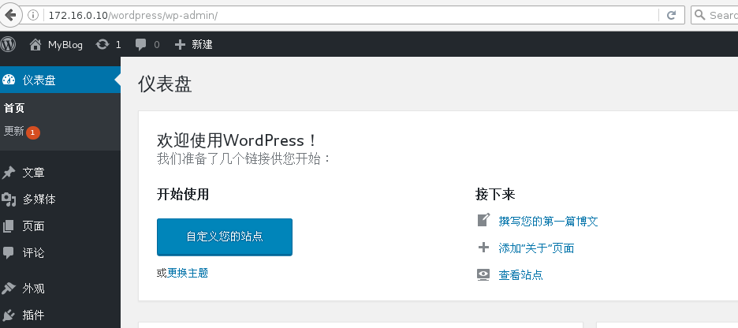Click the 欢迎使用WordPress！ heading
Image resolution: width=738 pixels, height=328 pixels.
coord(237,140)
